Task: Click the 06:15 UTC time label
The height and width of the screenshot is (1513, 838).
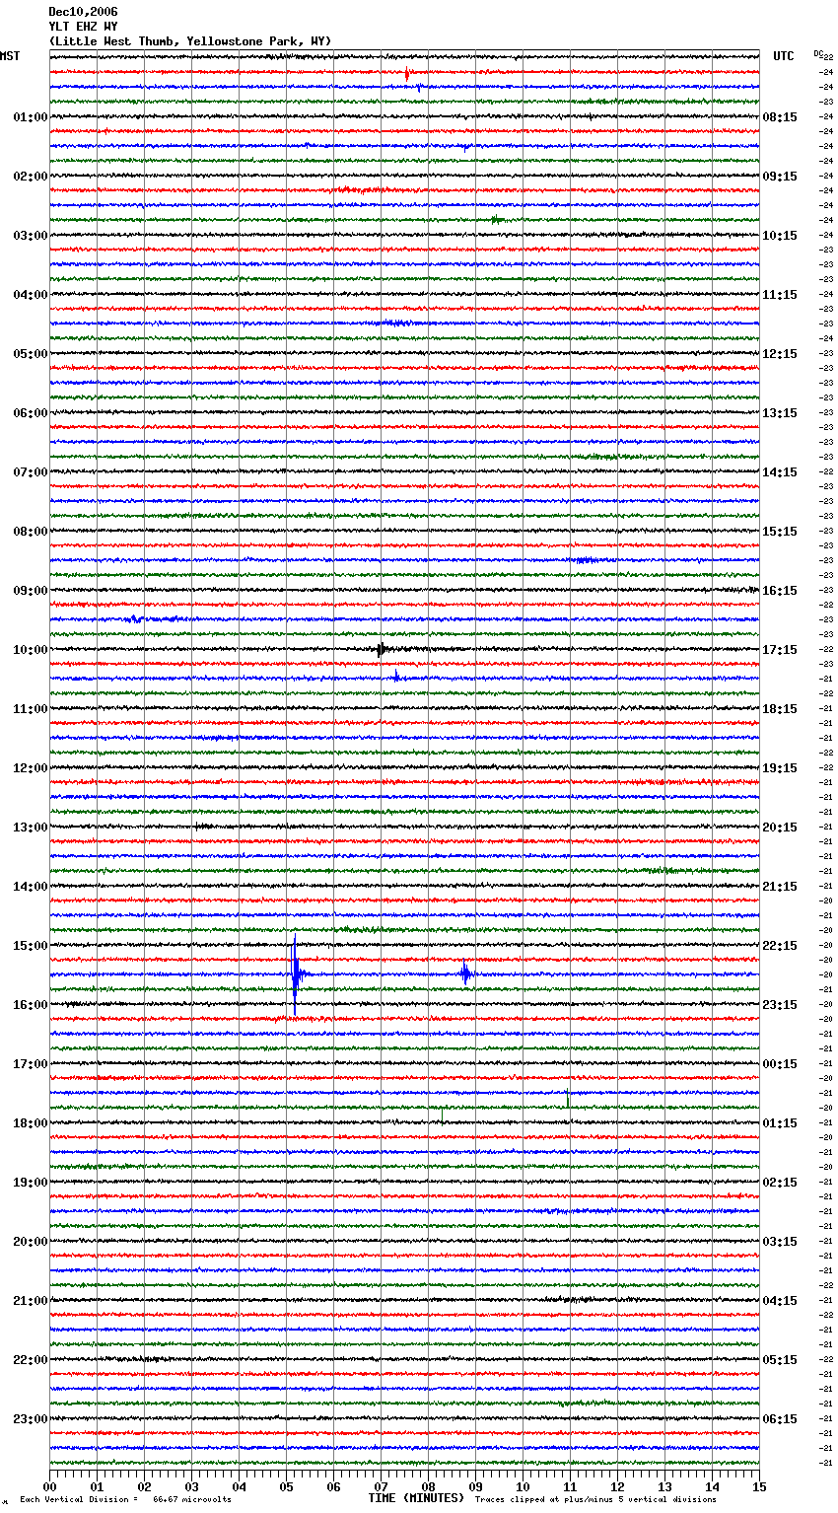Action: [x=780, y=1419]
